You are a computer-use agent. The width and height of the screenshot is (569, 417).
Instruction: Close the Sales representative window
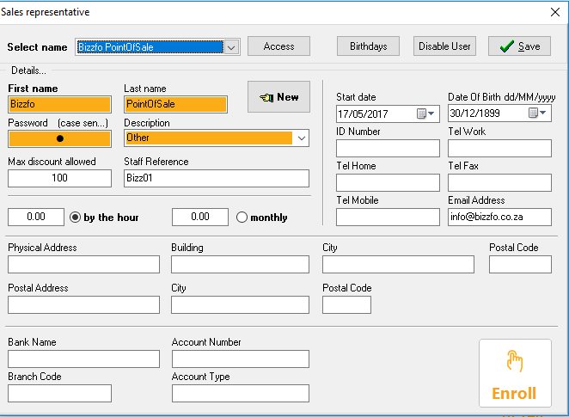555,12
